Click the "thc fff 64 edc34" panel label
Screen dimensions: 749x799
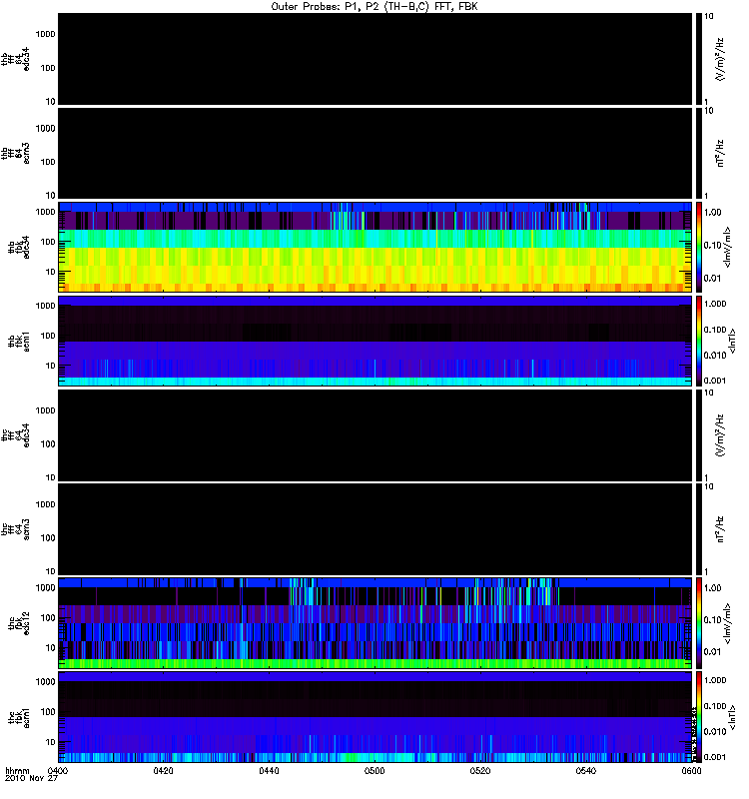(15, 435)
